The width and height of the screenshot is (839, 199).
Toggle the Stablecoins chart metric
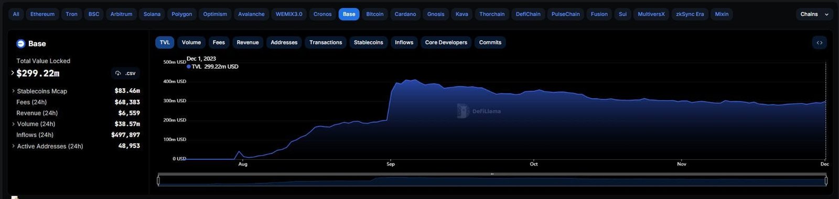(369, 42)
